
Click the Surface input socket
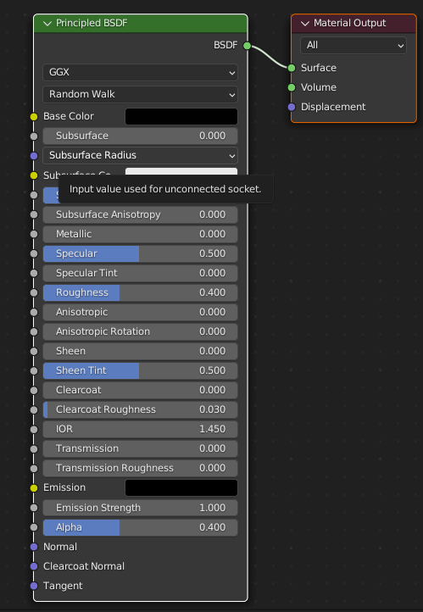coord(292,68)
